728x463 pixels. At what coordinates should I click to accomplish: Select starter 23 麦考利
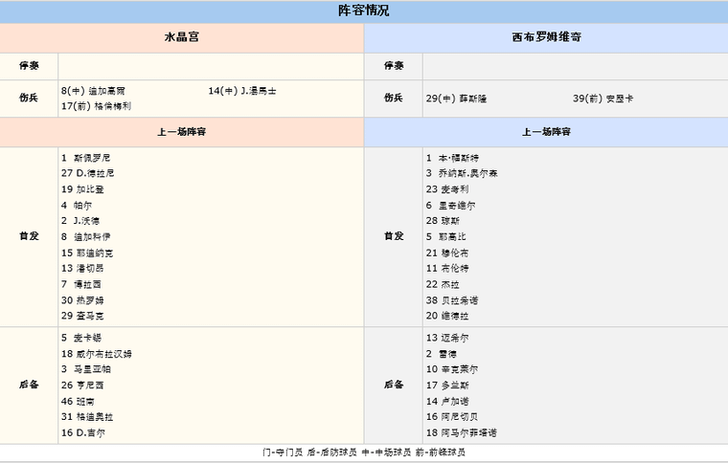[x=447, y=189]
